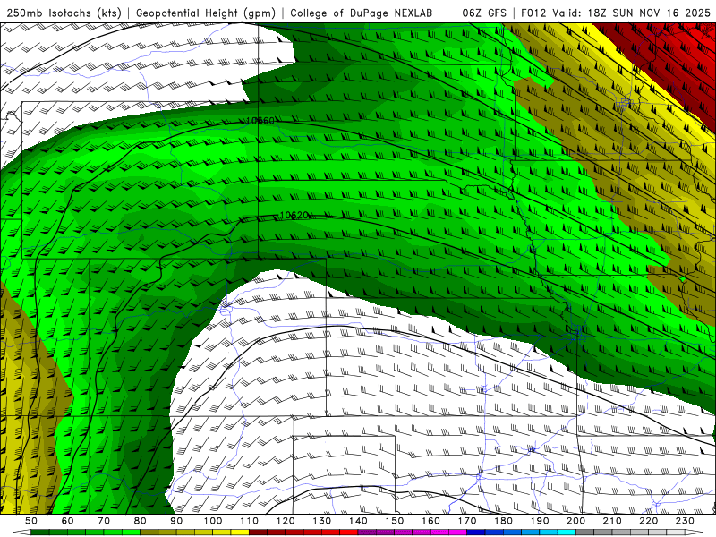Image resolution: width=716 pixels, height=537 pixels.
Task: Click the 200 value on the color scale
Action: [575, 521]
